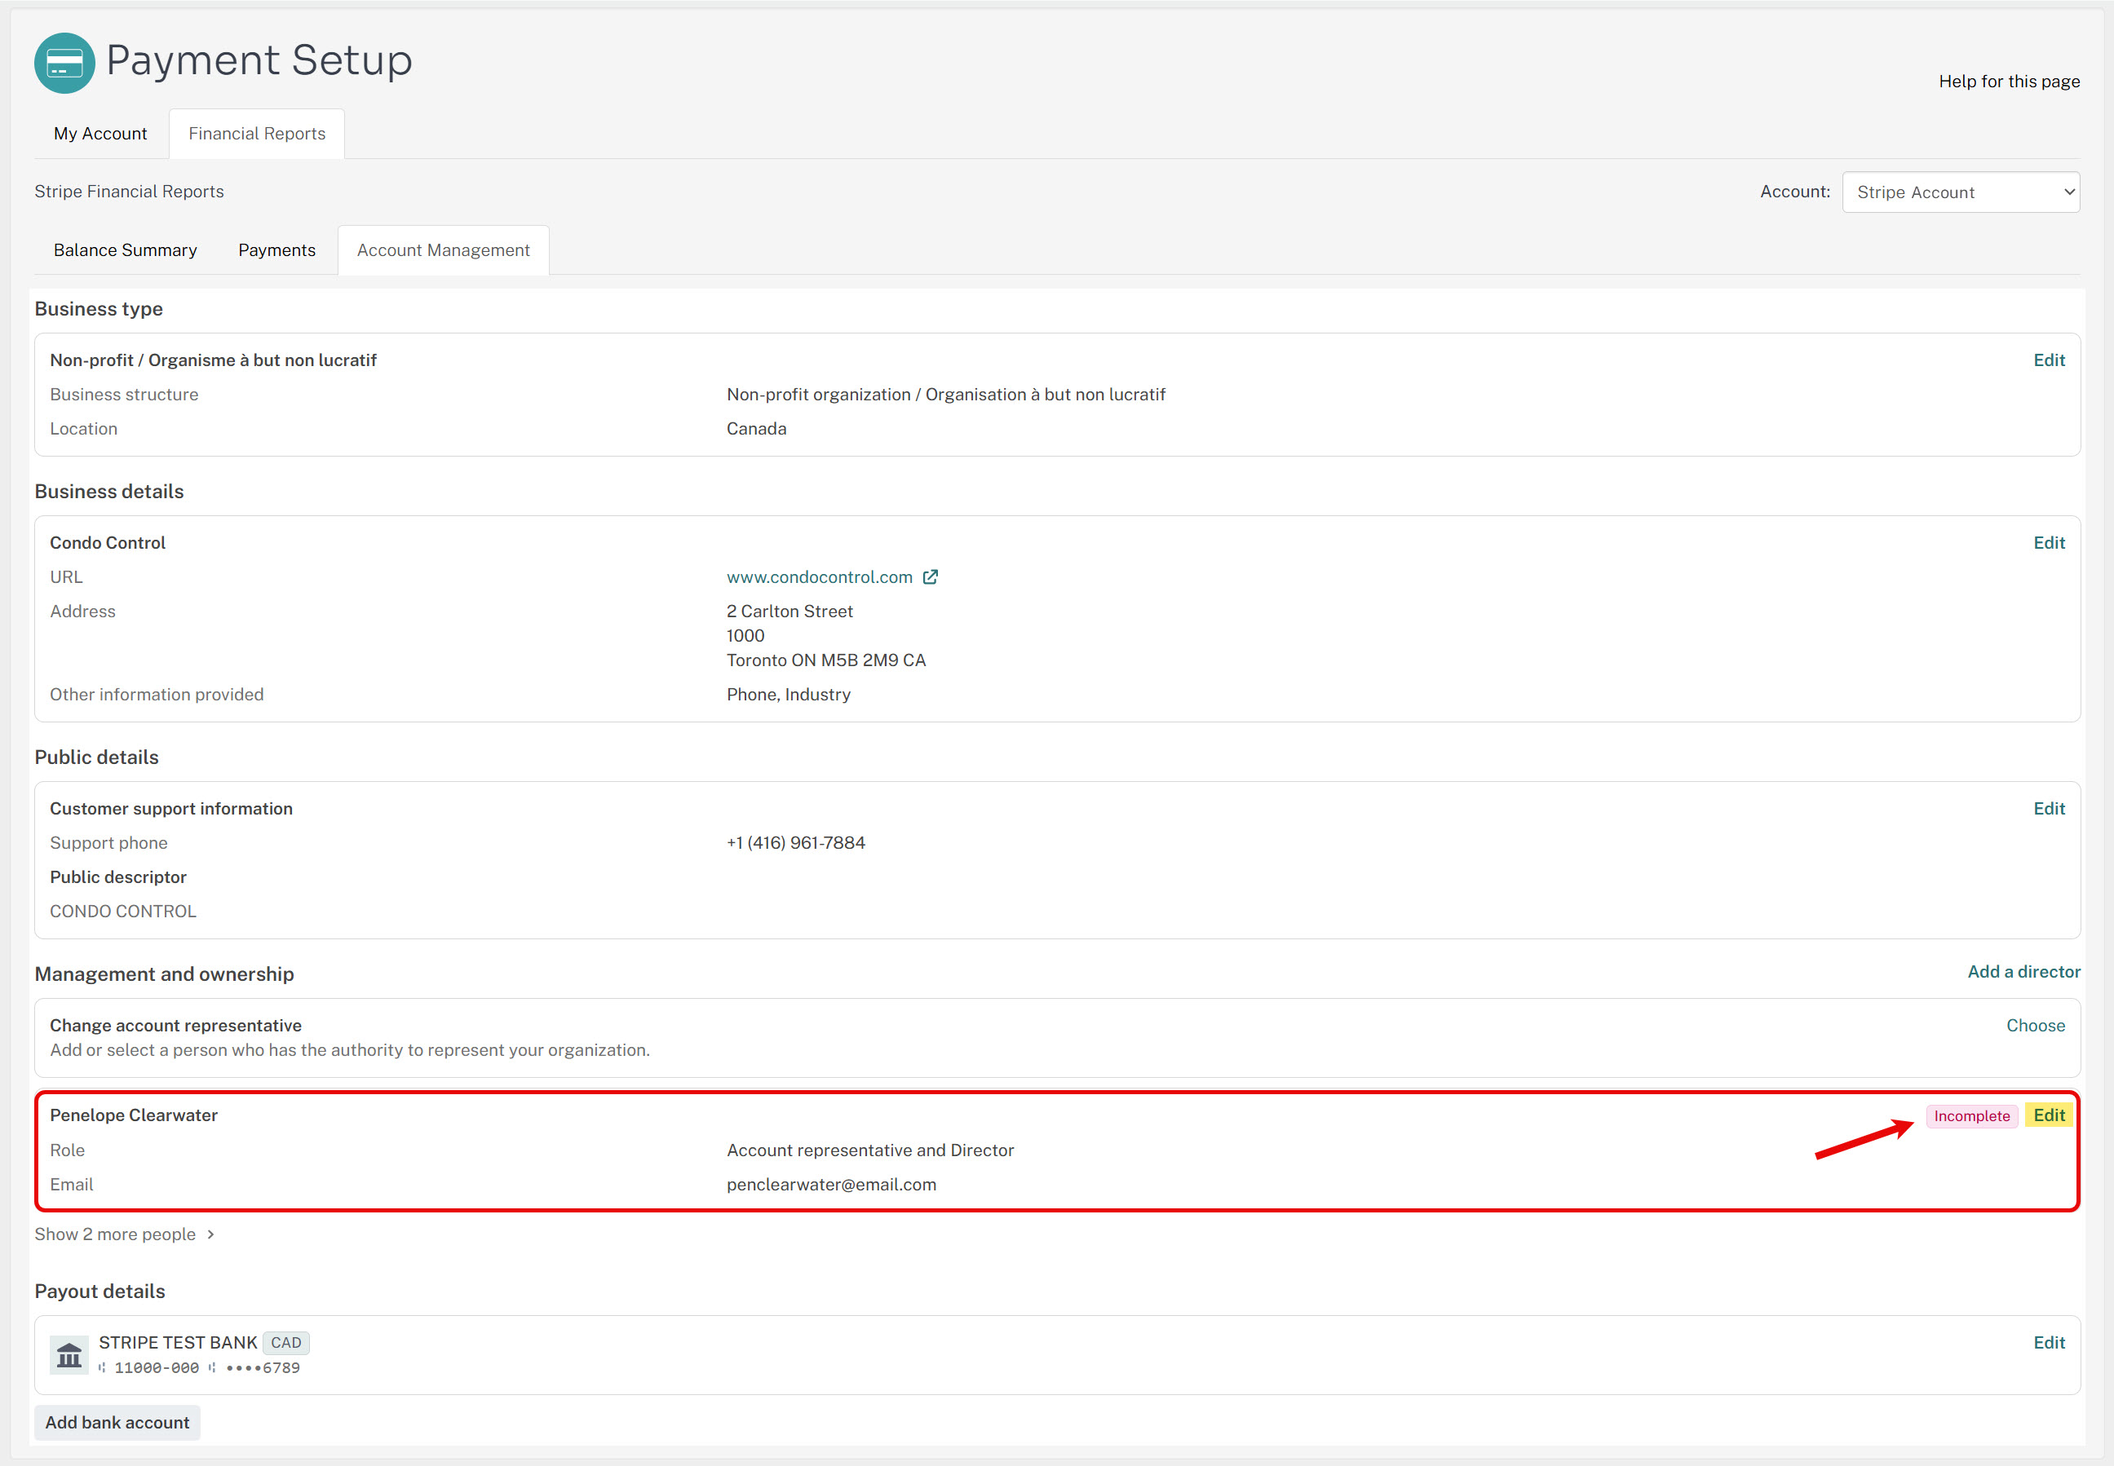Viewport: 2114px width, 1466px height.
Task: Open the Balance Summary tab
Action: pyautogui.click(x=125, y=249)
